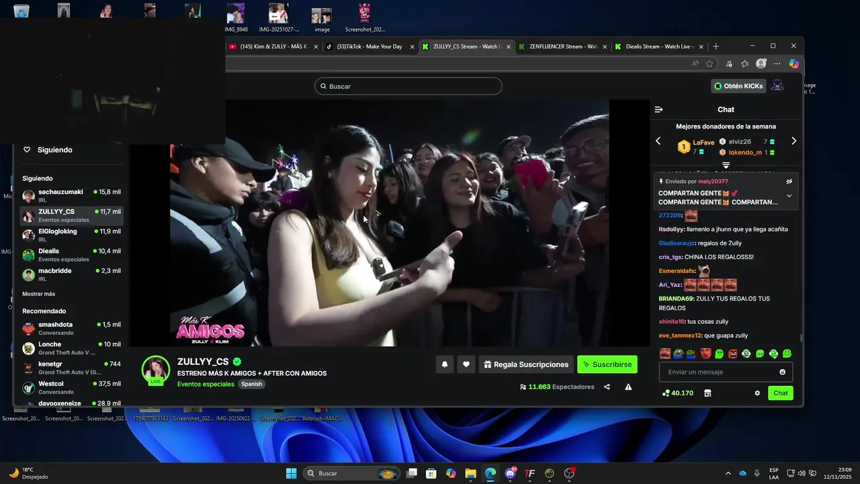The height and width of the screenshot is (484, 860).
Task: Toggle Edge read aloud icon
Action: click(x=695, y=64)
